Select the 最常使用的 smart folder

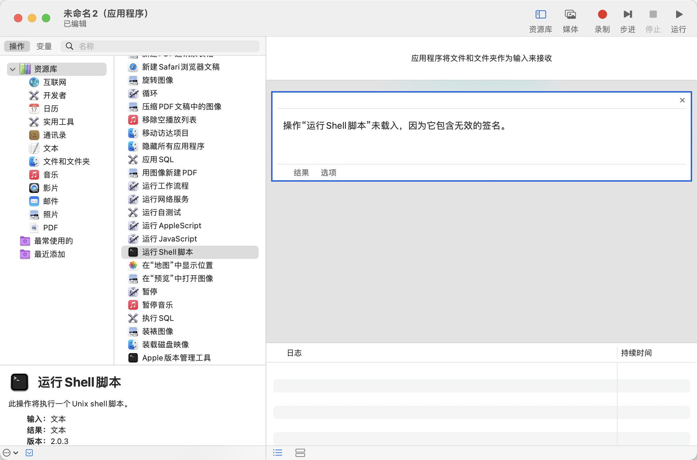coord(53,241)
